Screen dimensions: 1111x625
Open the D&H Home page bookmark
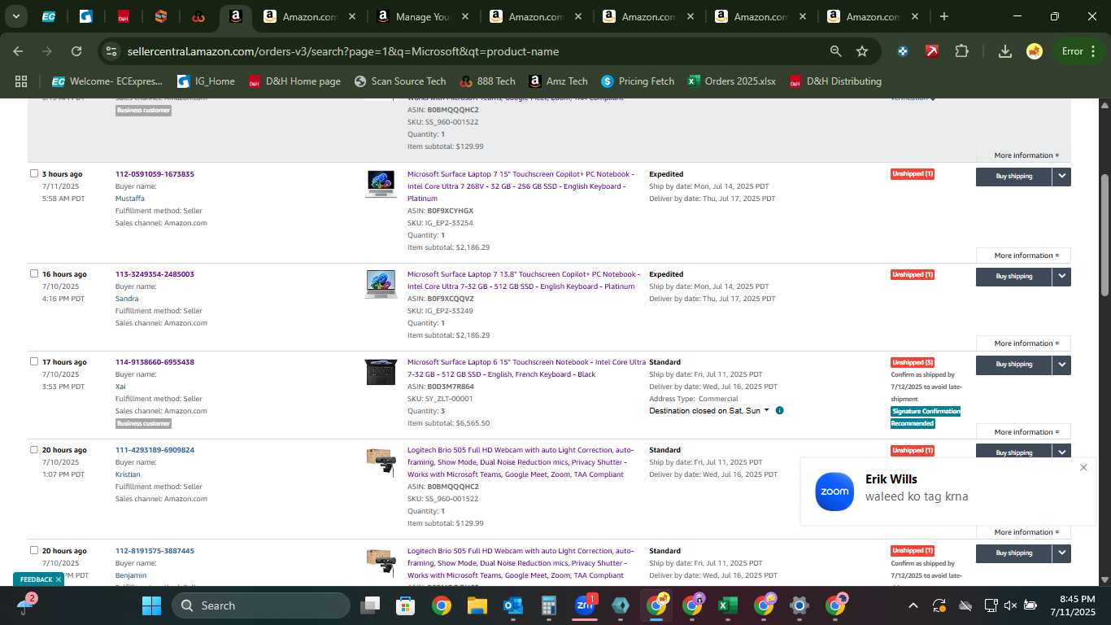(294, 81)
